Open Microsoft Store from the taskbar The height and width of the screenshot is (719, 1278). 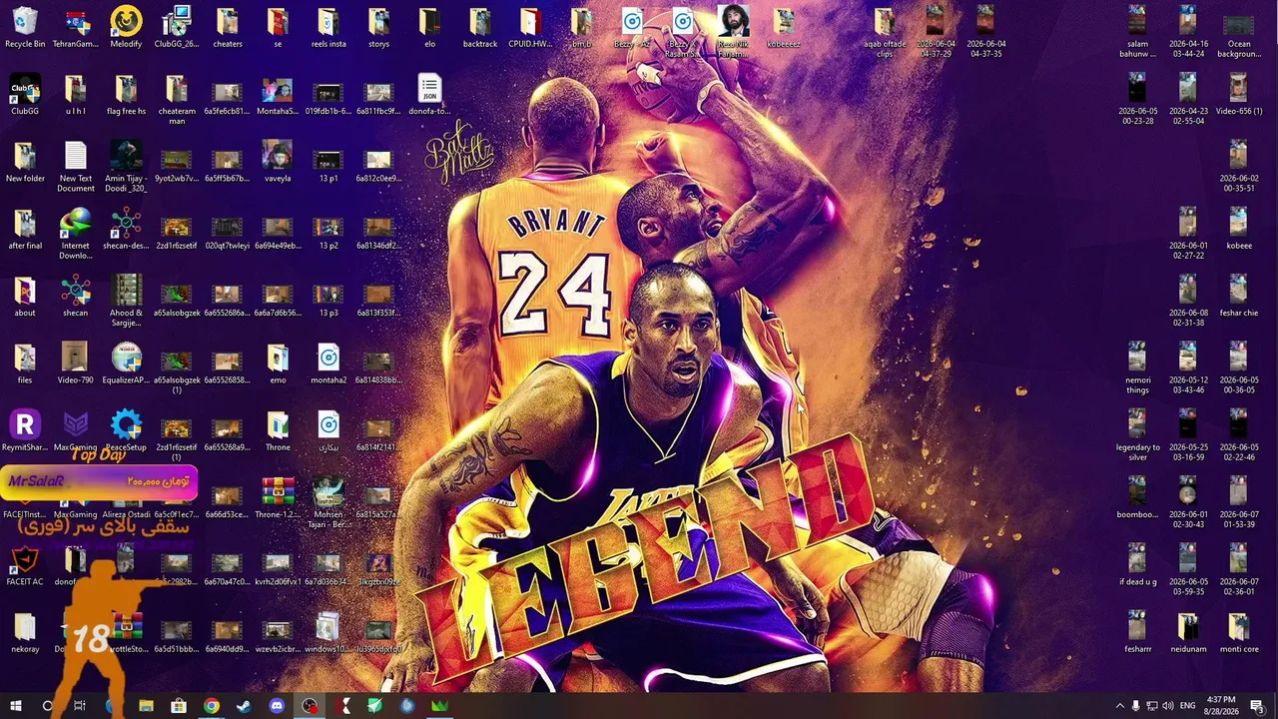coord(178,706)
